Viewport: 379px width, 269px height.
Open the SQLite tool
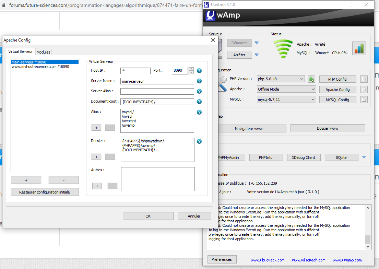pos(341,157)
